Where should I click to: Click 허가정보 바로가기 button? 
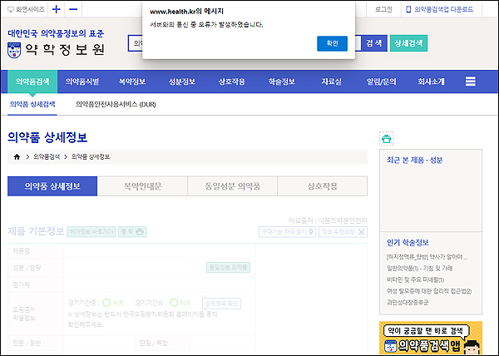point(91,231)
